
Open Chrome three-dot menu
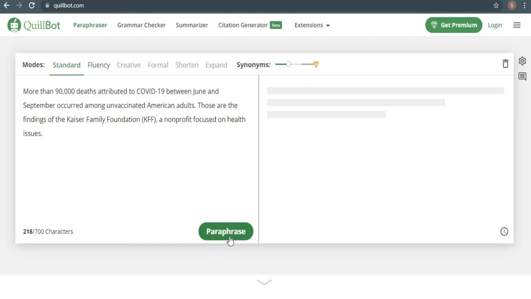click(x=525, y=5)
